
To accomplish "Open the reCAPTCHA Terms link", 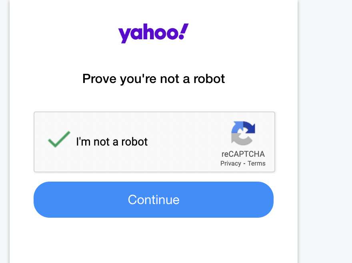I will click(256, 163).
